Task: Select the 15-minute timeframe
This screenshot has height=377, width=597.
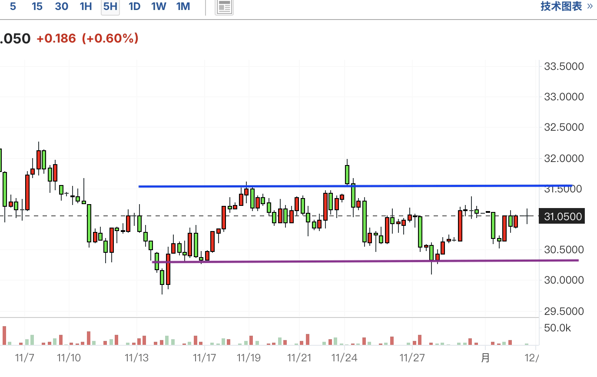Action: pos(37,7)
